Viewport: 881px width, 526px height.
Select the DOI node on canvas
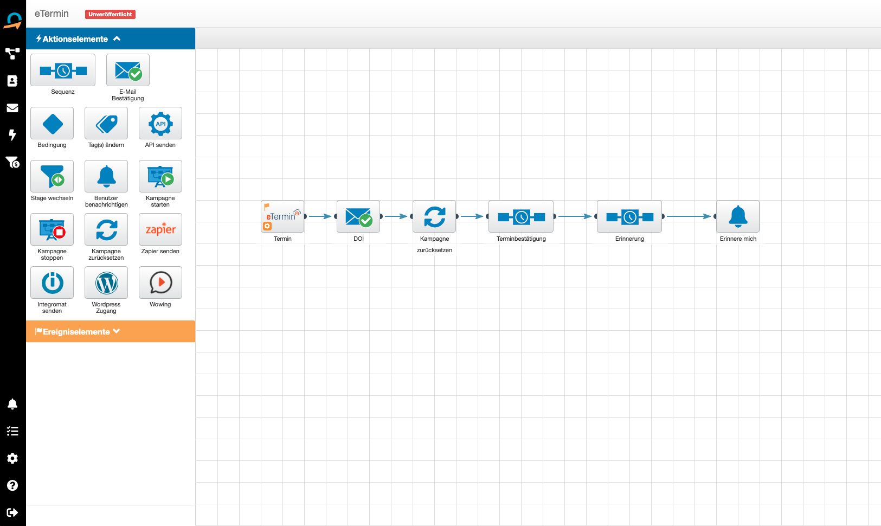click(x=358, y=217)
